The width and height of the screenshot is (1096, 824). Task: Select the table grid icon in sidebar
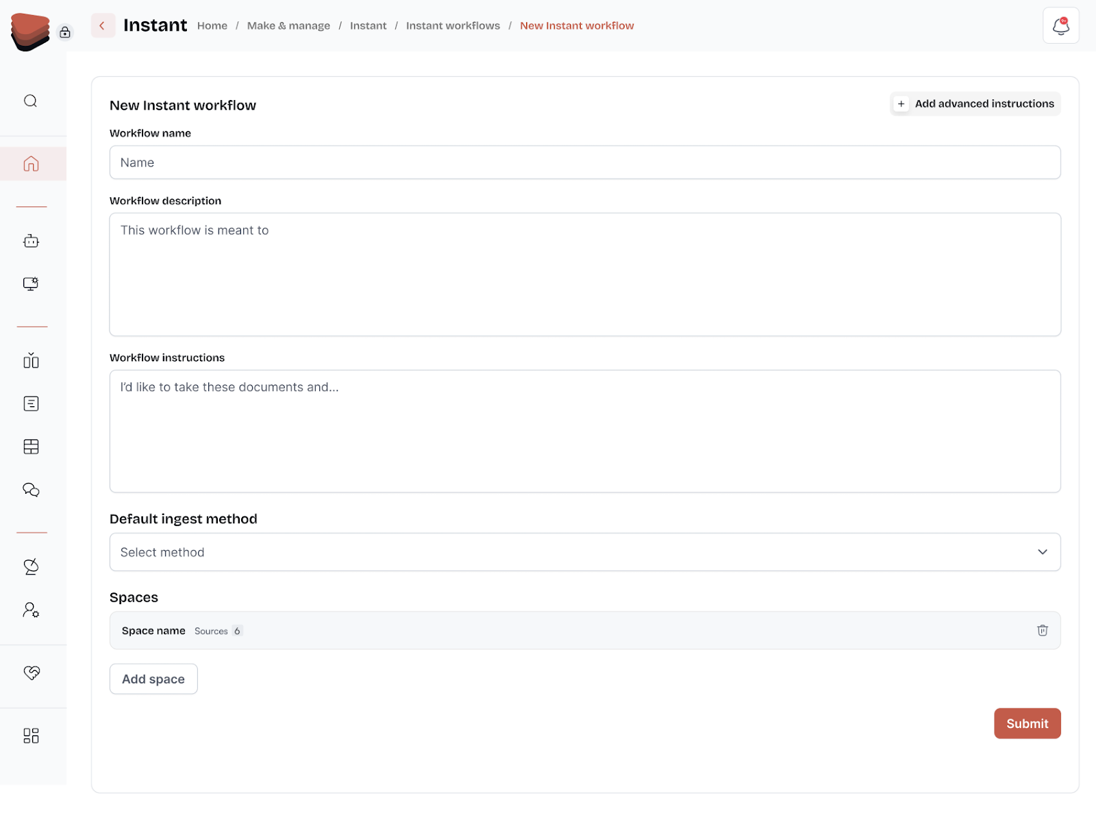click(x=30, y=446)
